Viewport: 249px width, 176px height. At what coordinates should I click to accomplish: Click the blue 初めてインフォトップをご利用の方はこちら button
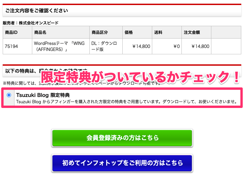pos(122,163)
